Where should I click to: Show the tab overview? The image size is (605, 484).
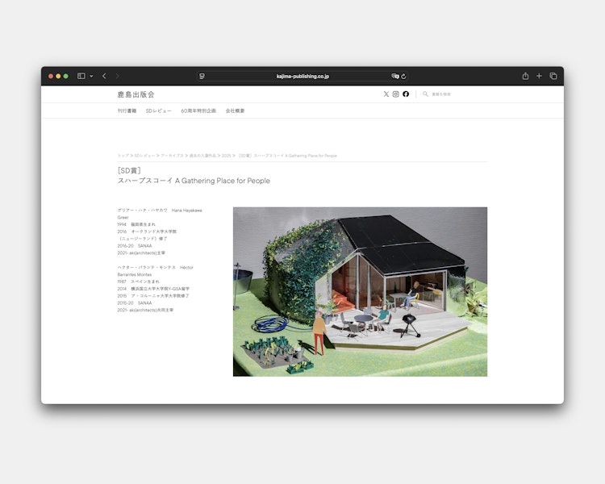(553, 76)
